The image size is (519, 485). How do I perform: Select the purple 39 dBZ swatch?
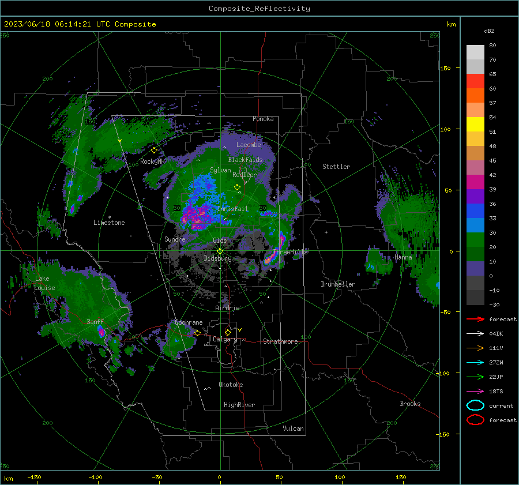click(x=475, y=196)
